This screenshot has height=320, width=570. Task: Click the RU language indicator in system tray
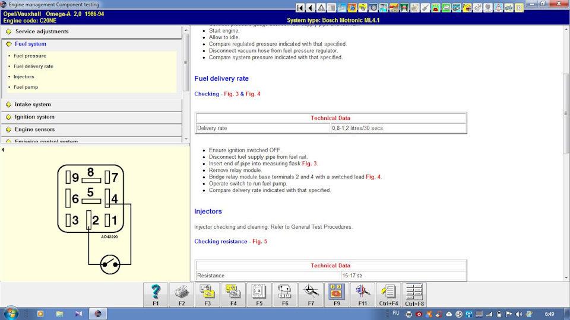tap(396, 313)
